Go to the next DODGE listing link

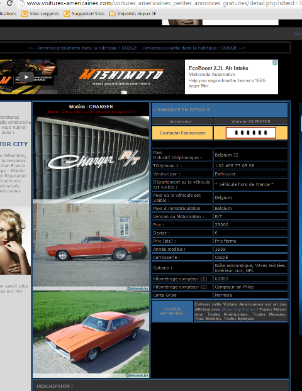194,48
